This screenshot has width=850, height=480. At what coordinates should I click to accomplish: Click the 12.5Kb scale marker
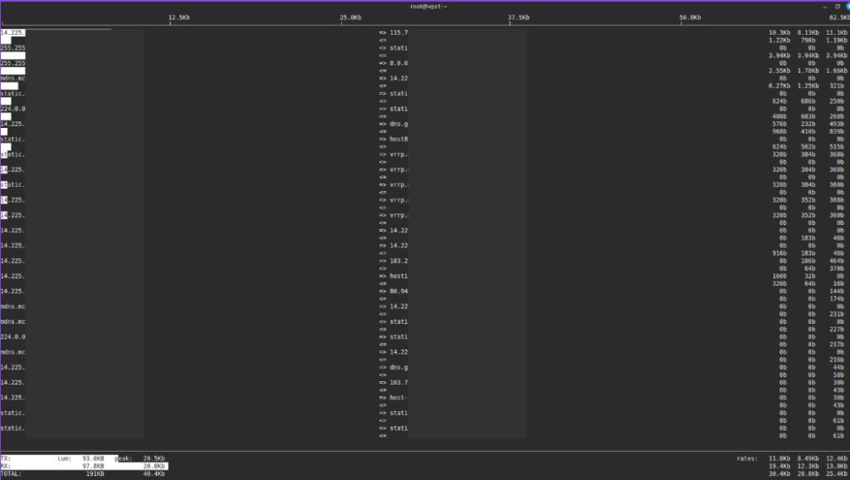178,17
